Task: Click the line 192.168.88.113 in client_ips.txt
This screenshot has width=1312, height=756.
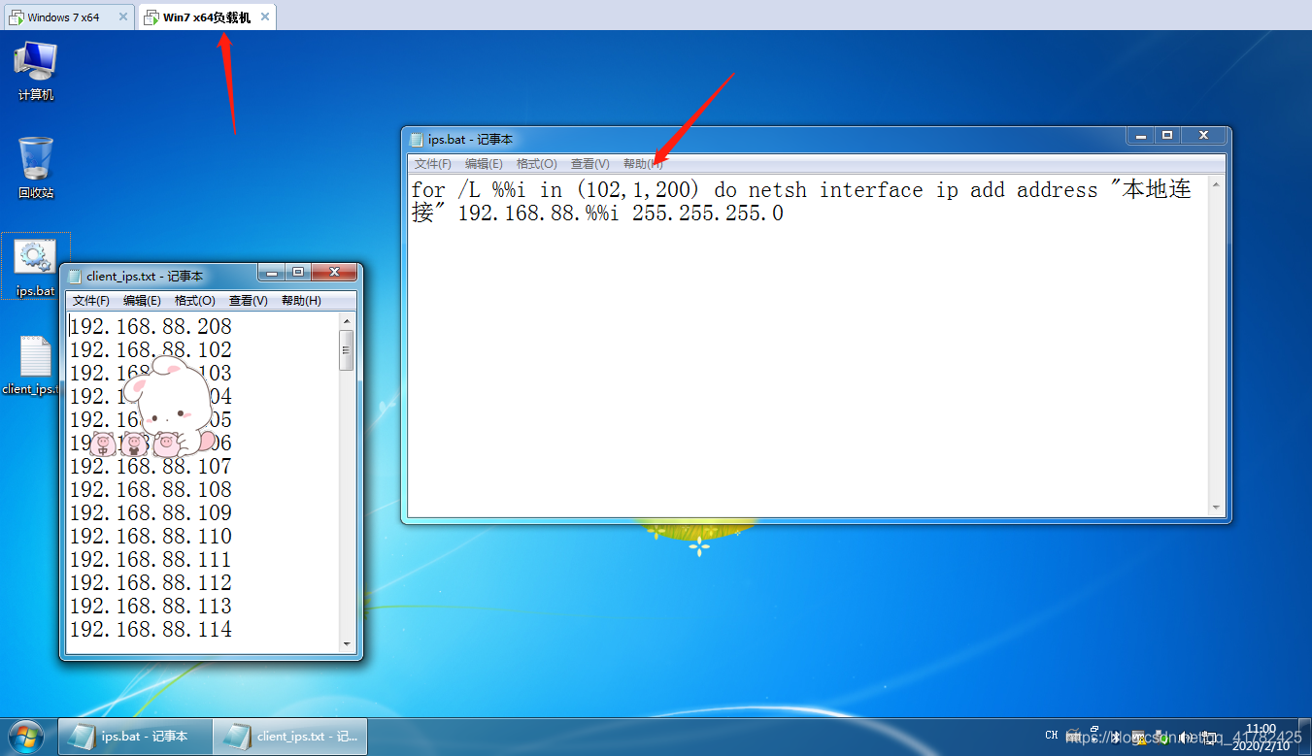Action: pos(151,606)
